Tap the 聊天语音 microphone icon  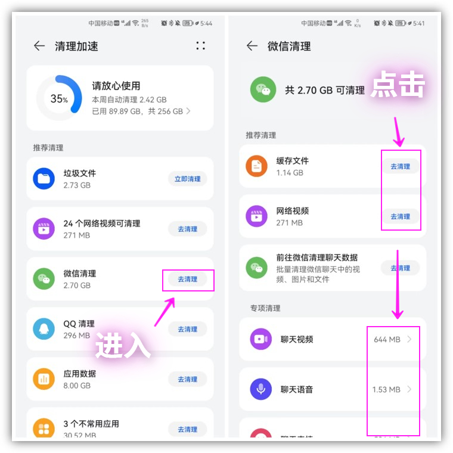[260, 389]
